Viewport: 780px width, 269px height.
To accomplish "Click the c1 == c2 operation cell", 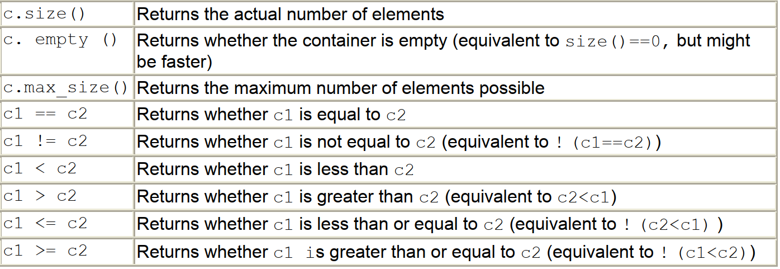I will (x=46, y=115).
